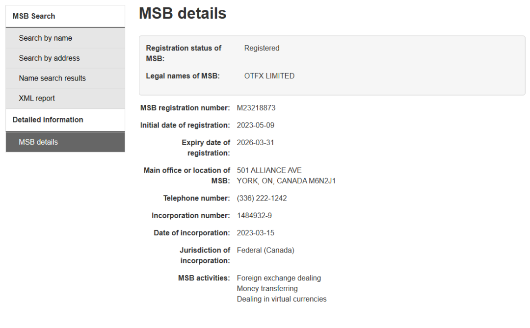
Task: Click the Registered status value
Action: click(262, 48)
